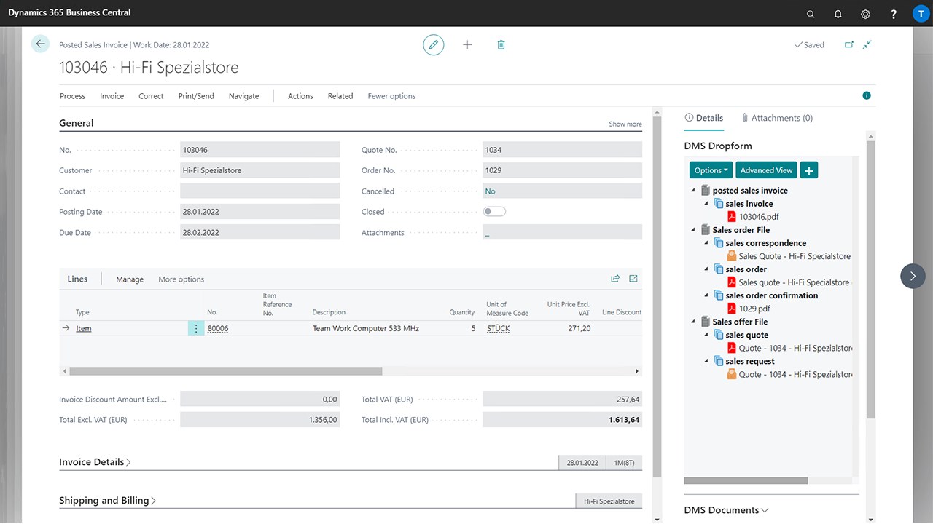Image resolution: width=933 pixels, height=524 pixels.
Task: Open the user account avatar
Action: pos(921,14)
